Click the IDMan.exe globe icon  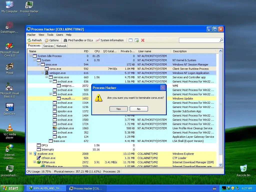point(39,162)
